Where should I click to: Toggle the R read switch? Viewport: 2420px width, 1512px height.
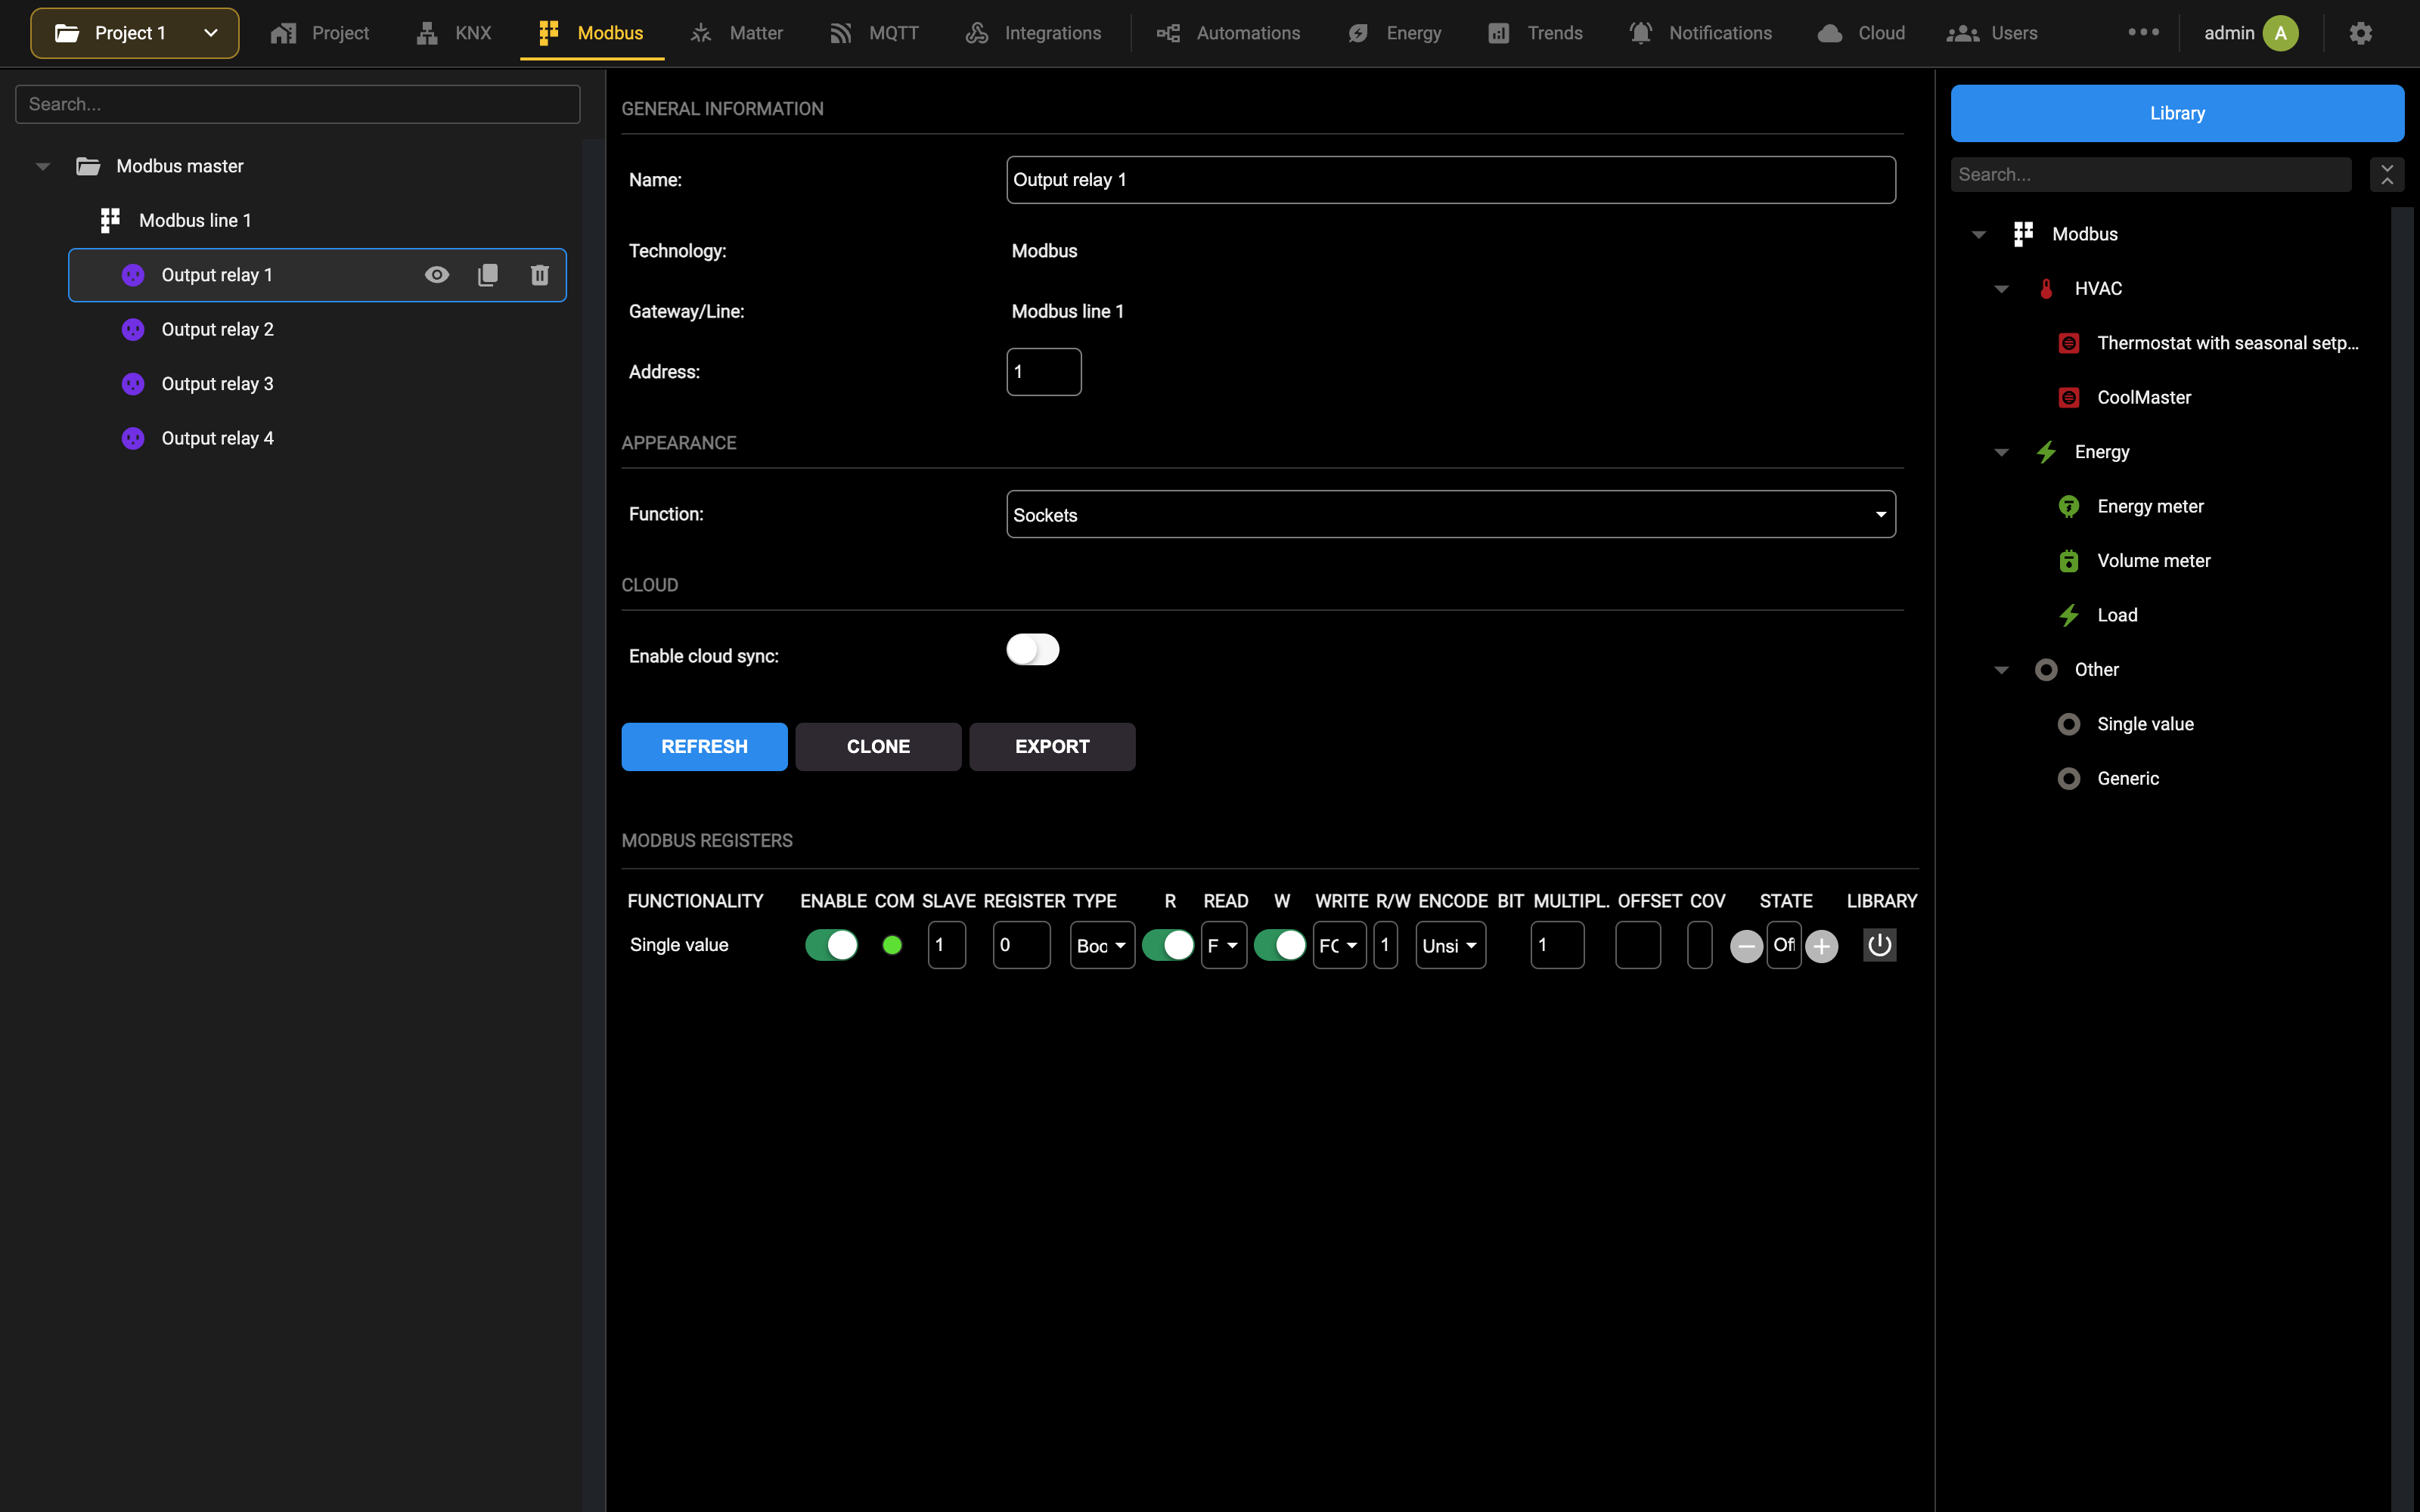1167,945
